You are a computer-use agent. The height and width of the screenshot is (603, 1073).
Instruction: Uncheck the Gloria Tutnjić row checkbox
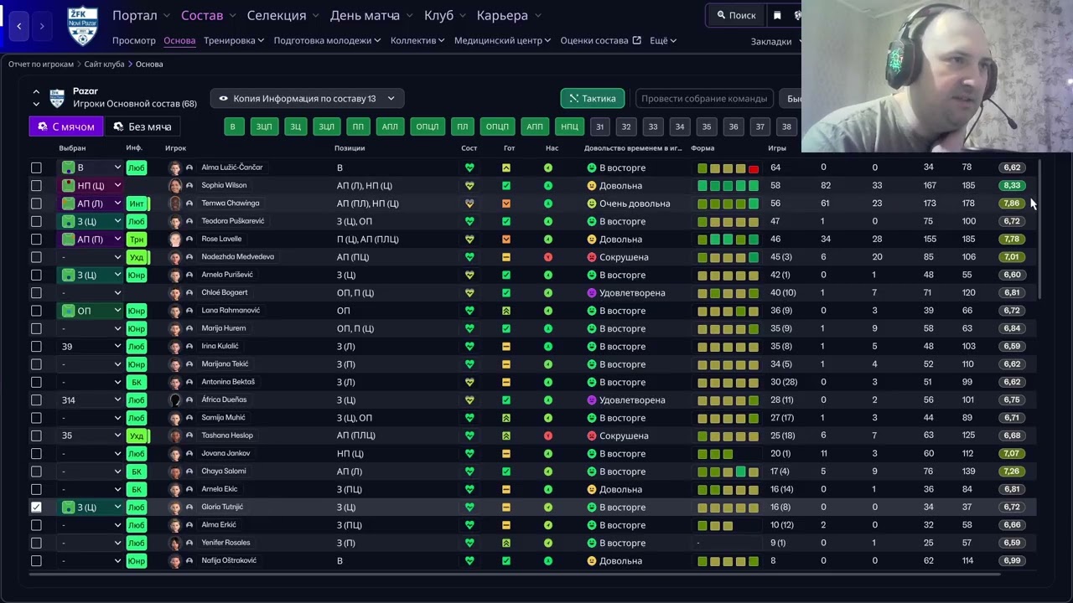[36, 507]
